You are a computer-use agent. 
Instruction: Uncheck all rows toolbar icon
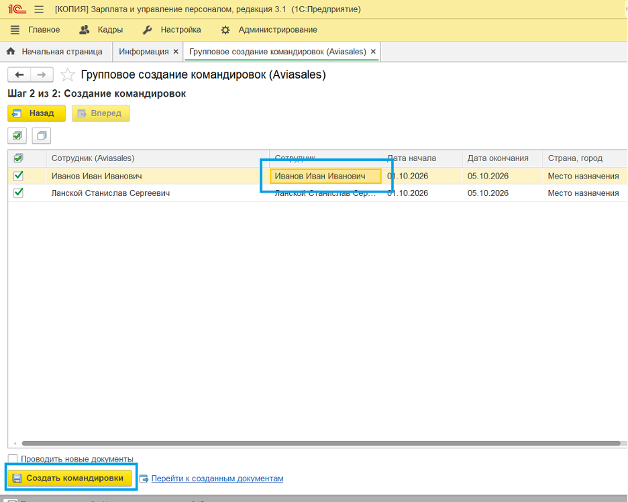pyautogui.click(x=42, y=136)
